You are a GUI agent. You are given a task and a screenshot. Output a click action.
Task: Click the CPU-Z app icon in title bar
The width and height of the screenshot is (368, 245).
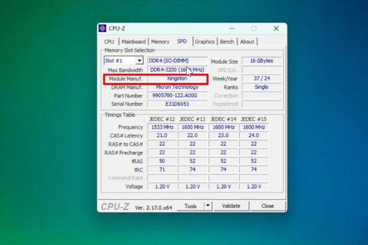[102, 28]
